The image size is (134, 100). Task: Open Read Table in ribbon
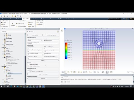coord(31,27)
